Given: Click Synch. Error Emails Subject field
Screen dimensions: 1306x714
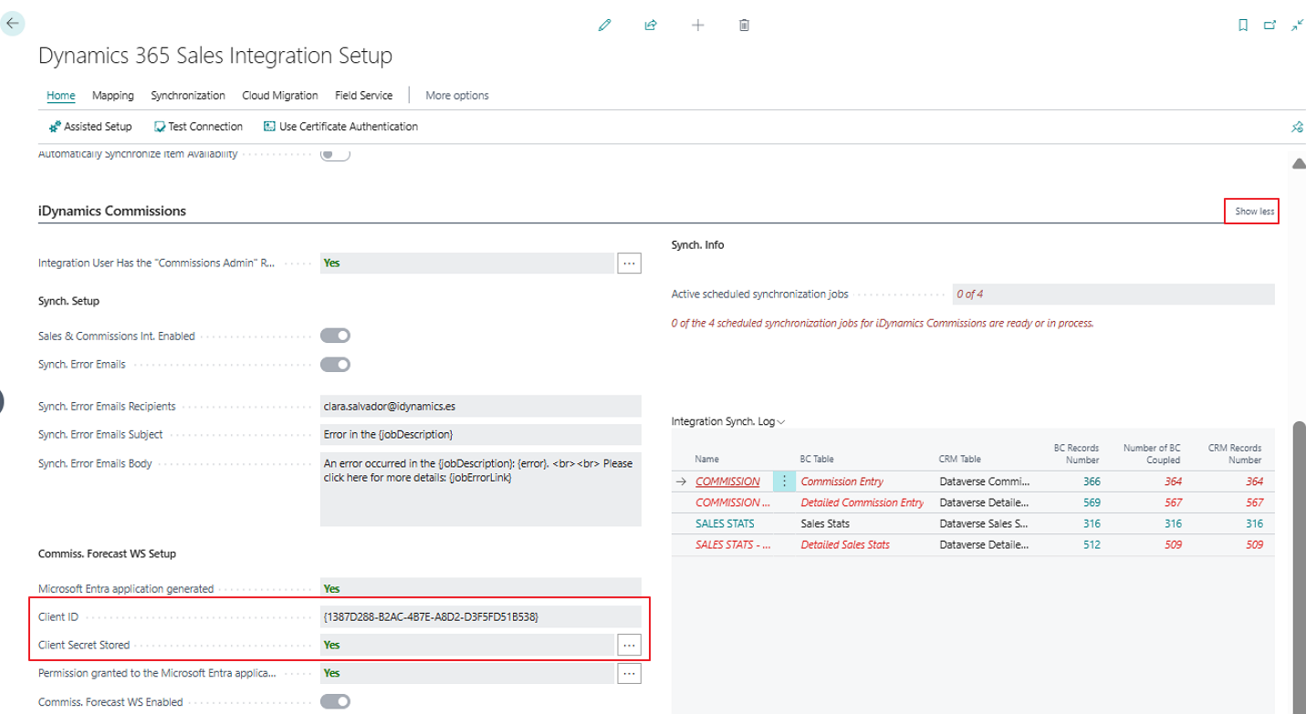Looking at the screenshot, I should (481, 434).
